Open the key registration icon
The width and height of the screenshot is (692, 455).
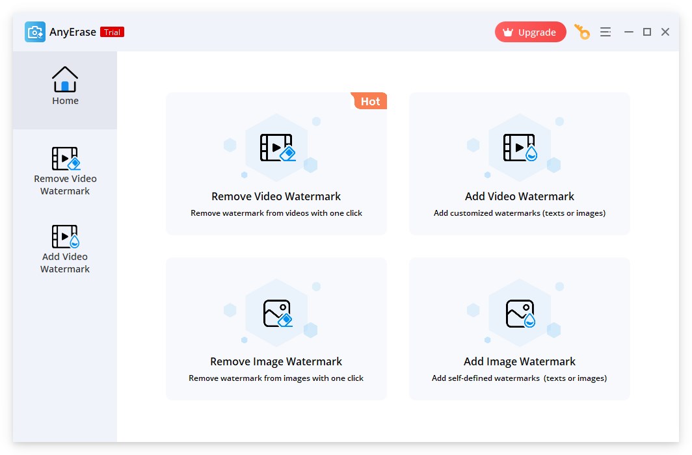[x=582, y=32]
